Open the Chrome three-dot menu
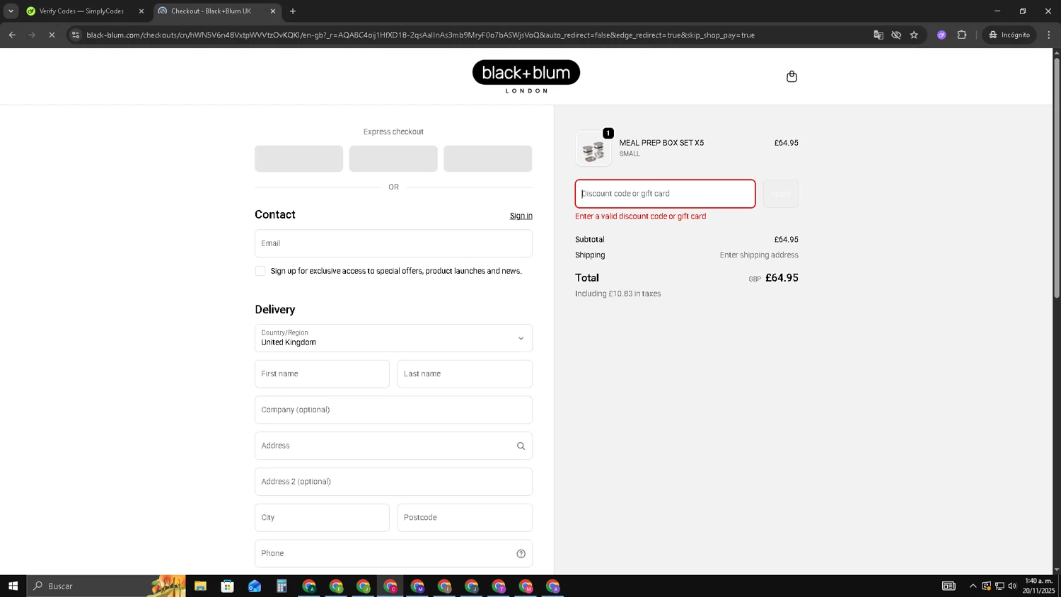 (x=1049, y=35)
